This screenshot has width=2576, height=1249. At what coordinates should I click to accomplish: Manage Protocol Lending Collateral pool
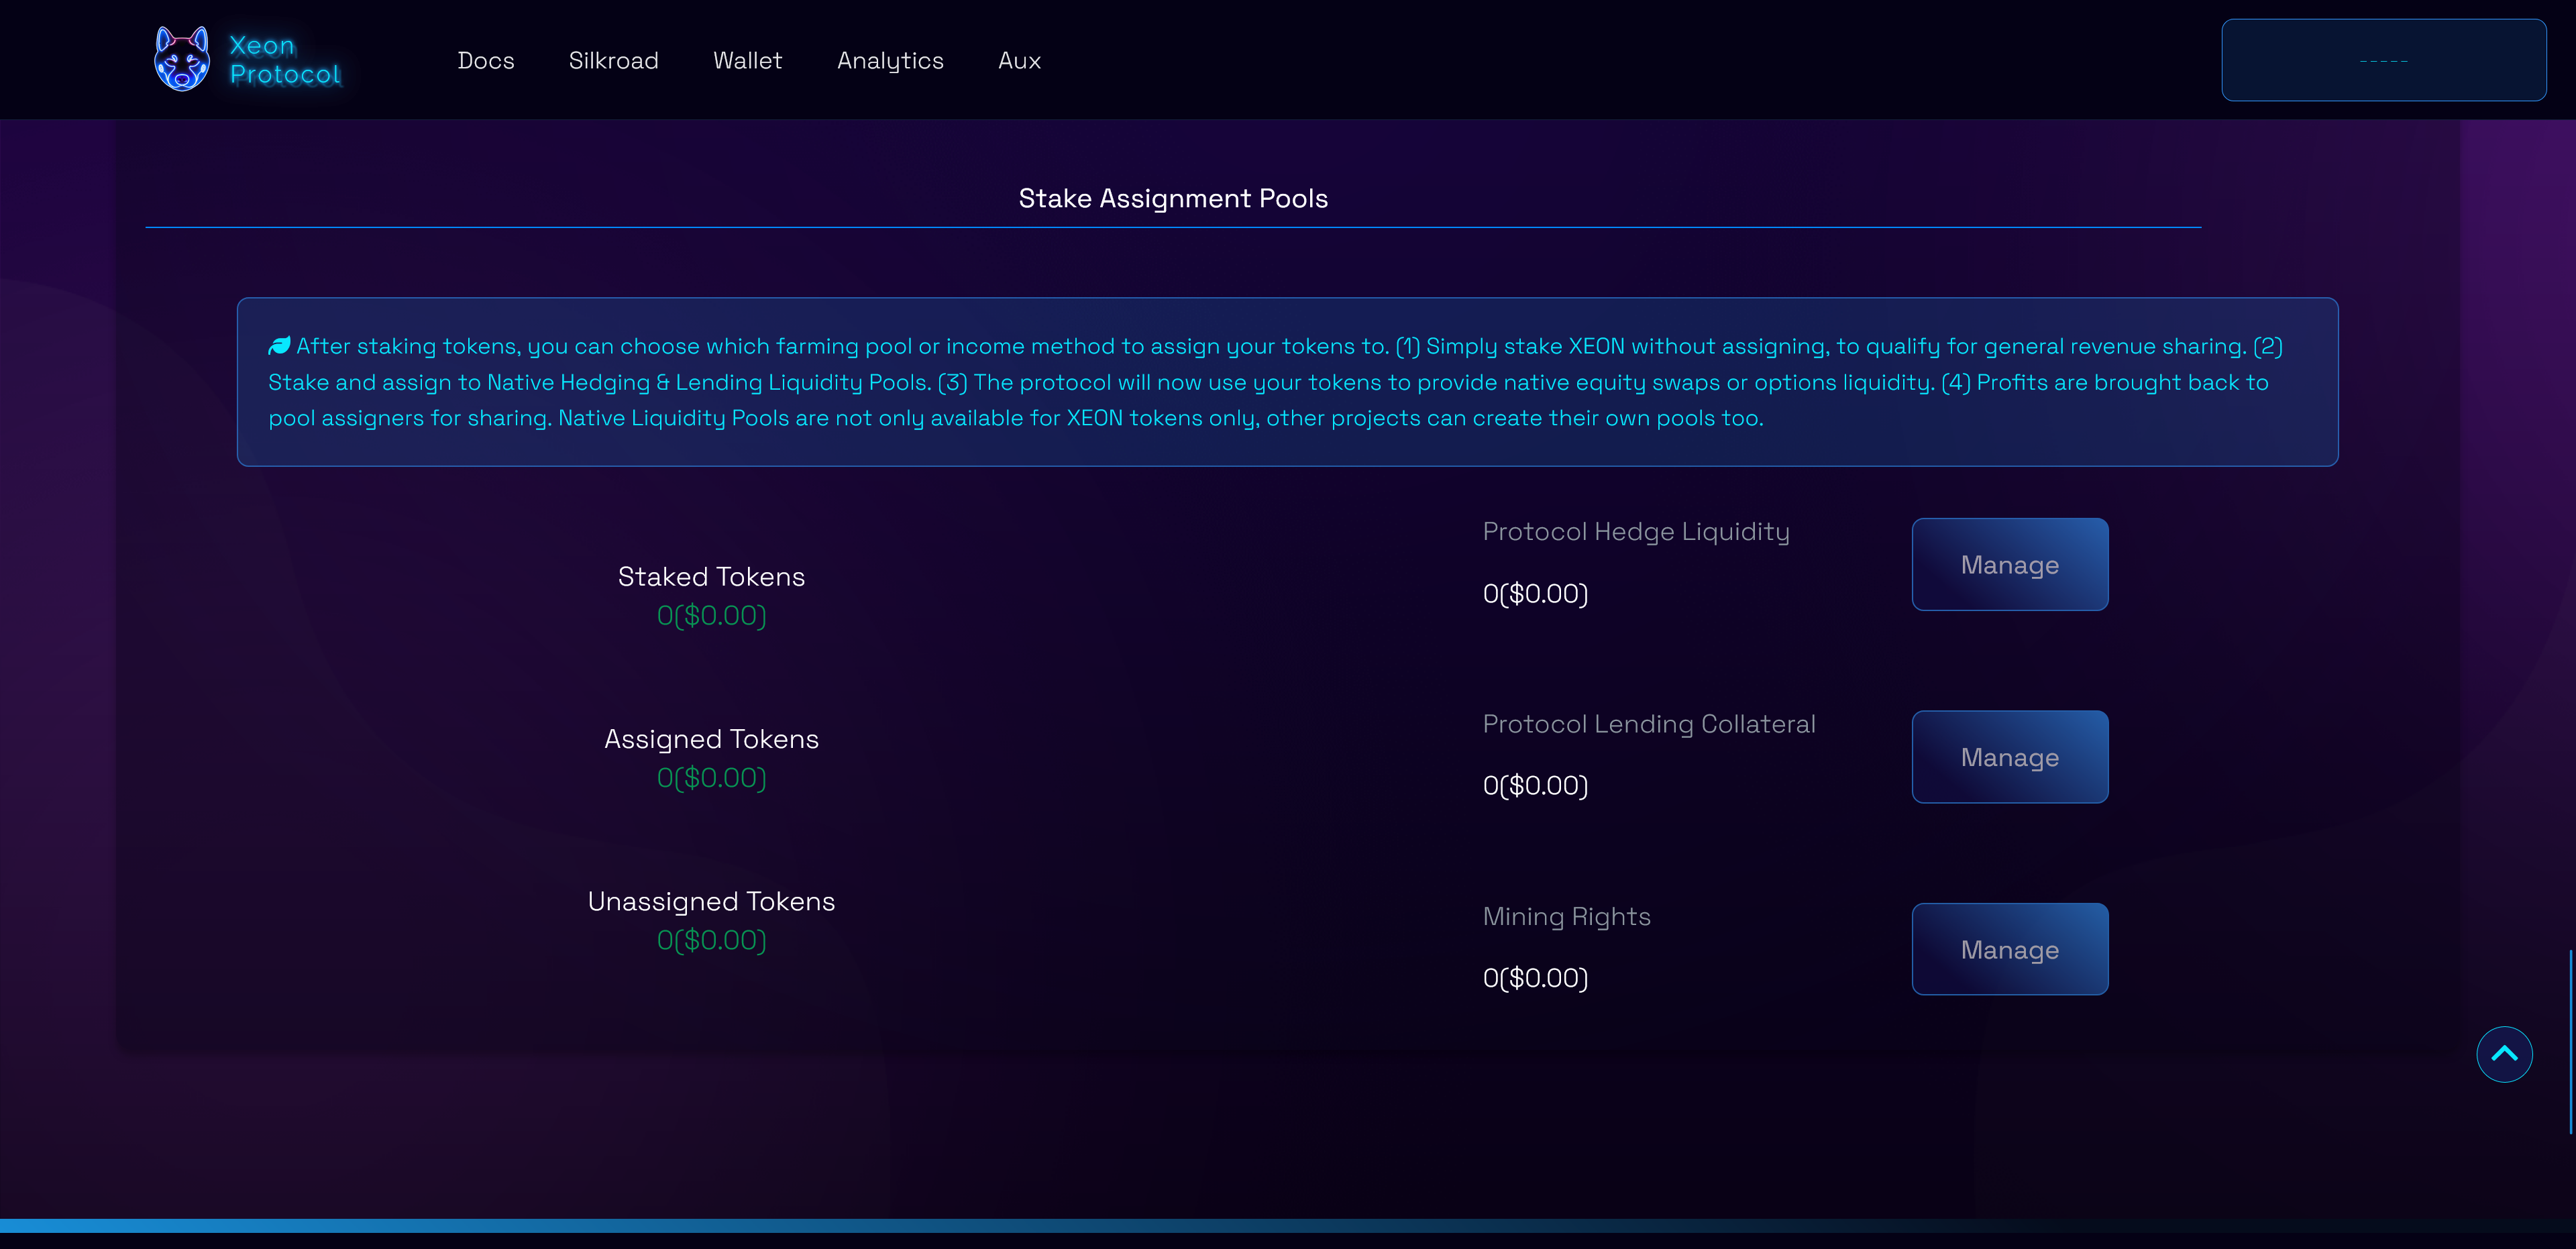(2009, 757)
